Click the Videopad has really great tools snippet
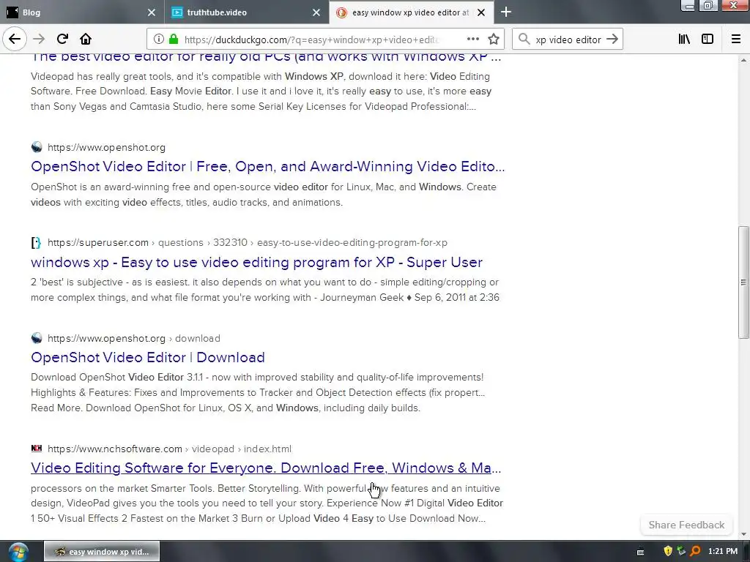This screenshot has height=562, width=750. point(261,91)
